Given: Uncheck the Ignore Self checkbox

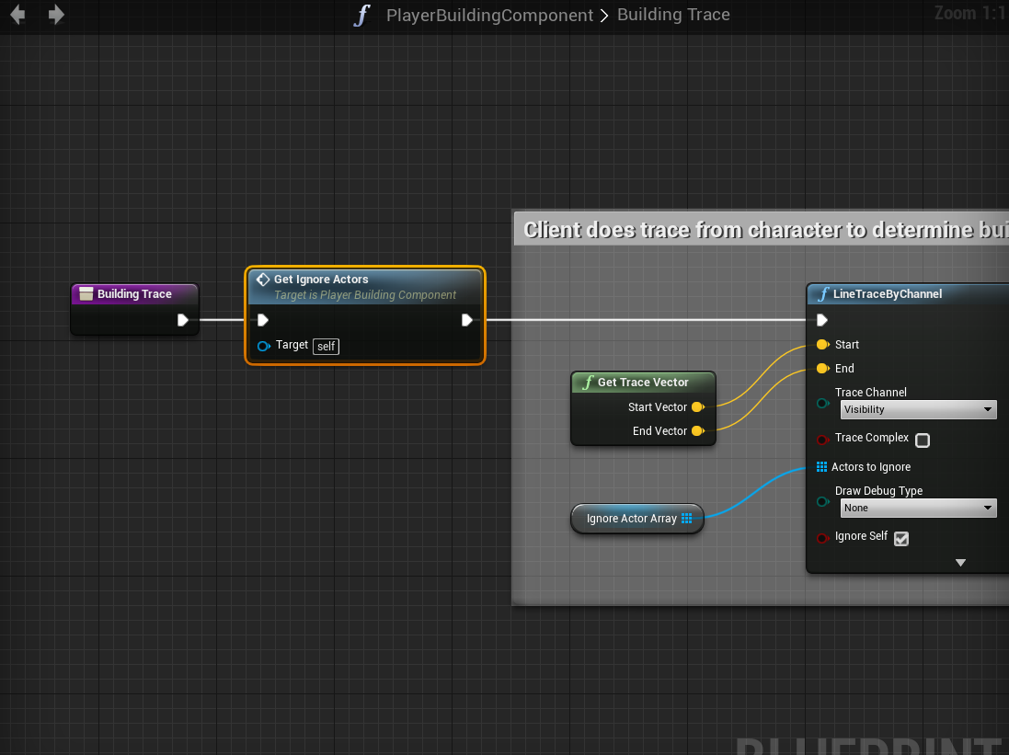Looking at the screenshot, I should tap(901, 539).
